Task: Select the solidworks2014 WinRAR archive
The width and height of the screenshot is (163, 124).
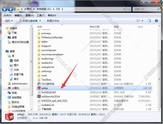Action: pyautogui.click(x=51, y=96)
